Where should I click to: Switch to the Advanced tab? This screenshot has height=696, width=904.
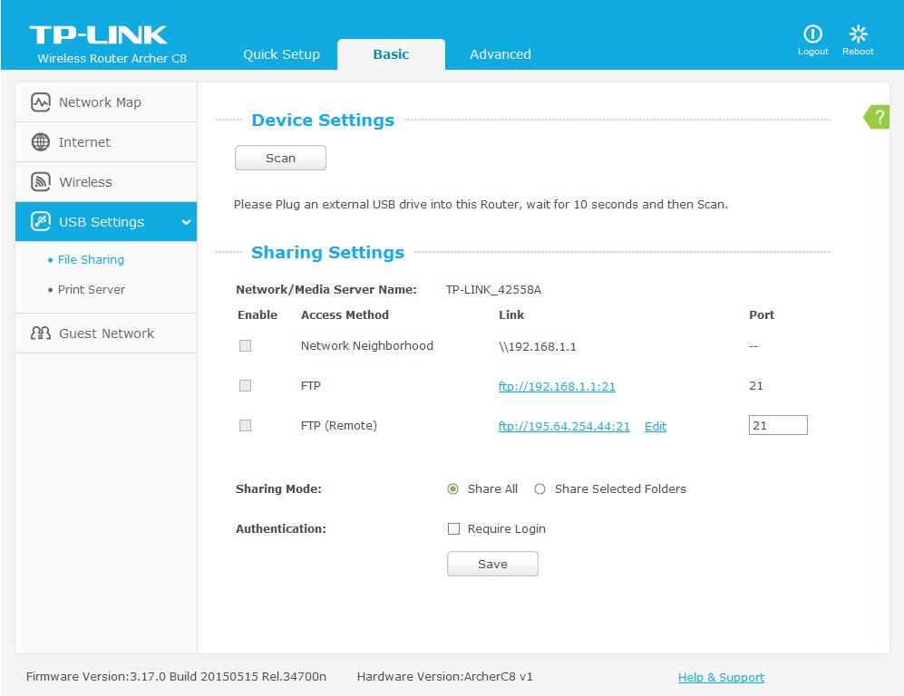[x=501, y=54]
